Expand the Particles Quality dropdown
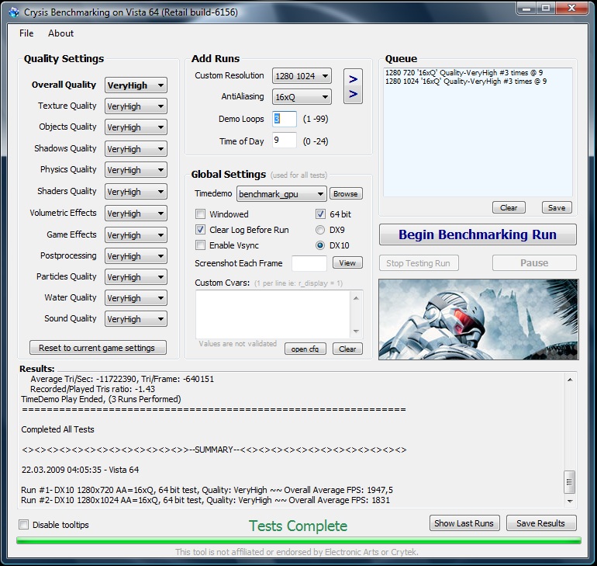This screenshot has height=566, width=597. pyautogui.click(x=136, y=277)
